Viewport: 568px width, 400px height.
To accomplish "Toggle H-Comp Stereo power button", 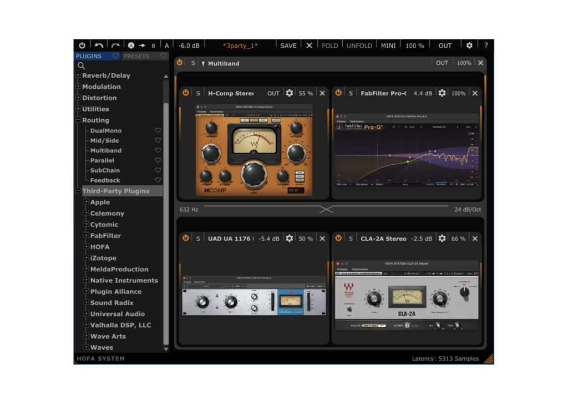I will coord(185,93).
